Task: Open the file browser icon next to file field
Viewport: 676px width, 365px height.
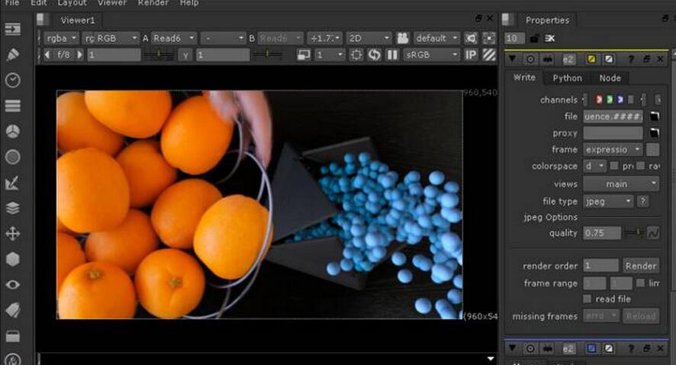Action: 654,117
